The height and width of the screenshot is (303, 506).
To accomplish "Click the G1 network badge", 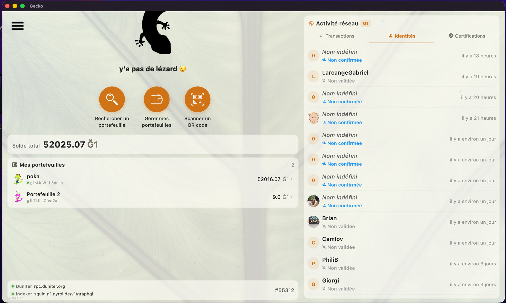I will tap(366, 23).
